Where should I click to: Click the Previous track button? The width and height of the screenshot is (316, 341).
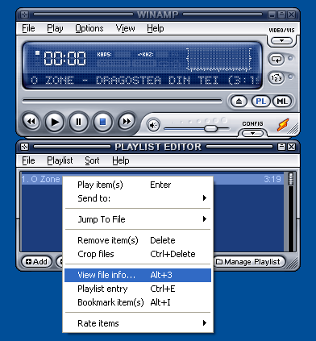[x=31, y=122]
